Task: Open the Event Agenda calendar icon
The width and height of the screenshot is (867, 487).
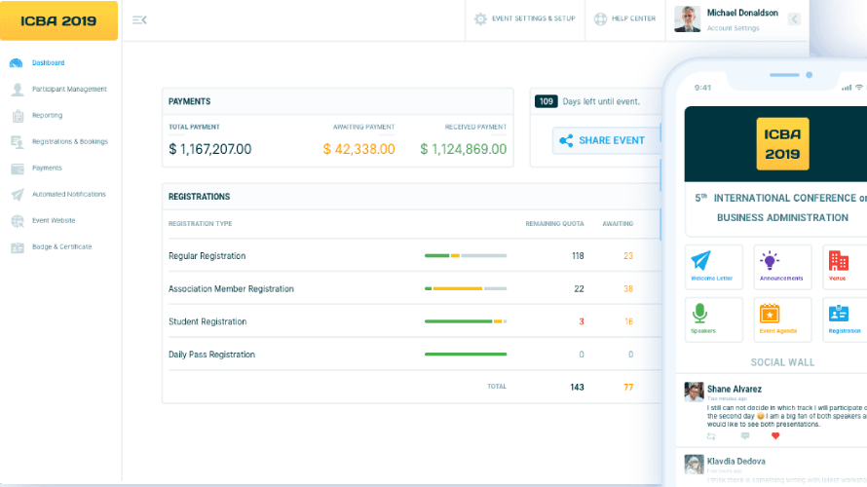Action: (770, 314)
